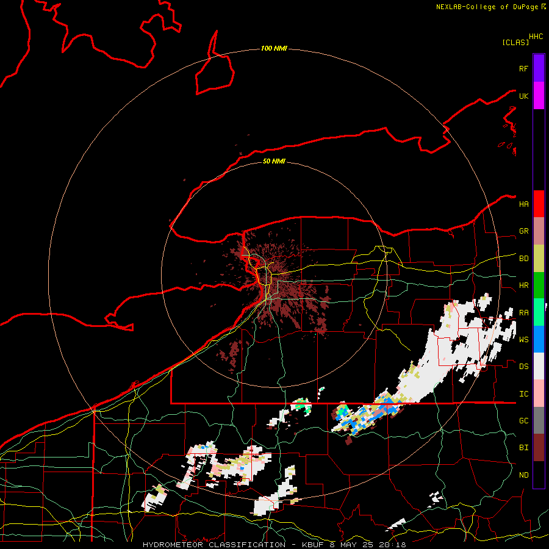Click the ND black legend swatch
The image size is (549, 549).
[539, 475]
